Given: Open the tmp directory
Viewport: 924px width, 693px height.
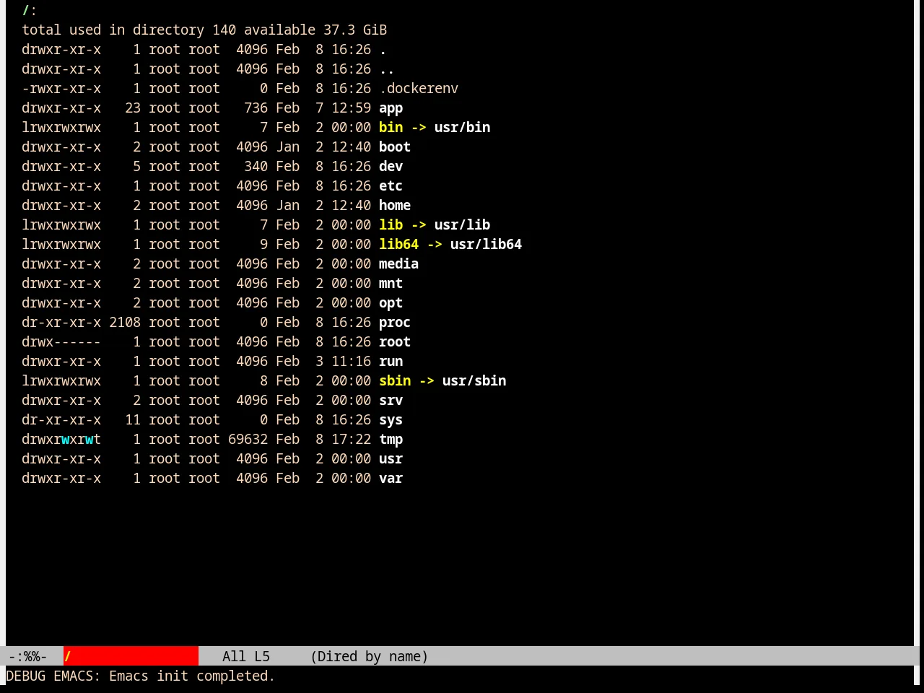Looking at the screenshot, I should pos(391,440).
